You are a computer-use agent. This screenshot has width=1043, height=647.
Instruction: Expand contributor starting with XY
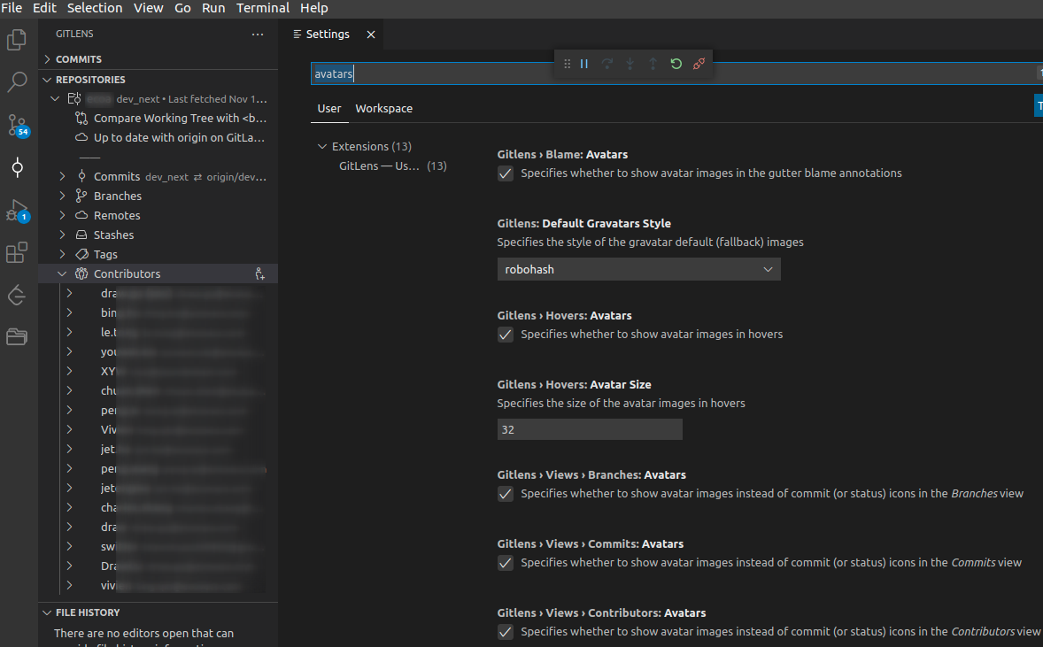[x=69, y=371]
